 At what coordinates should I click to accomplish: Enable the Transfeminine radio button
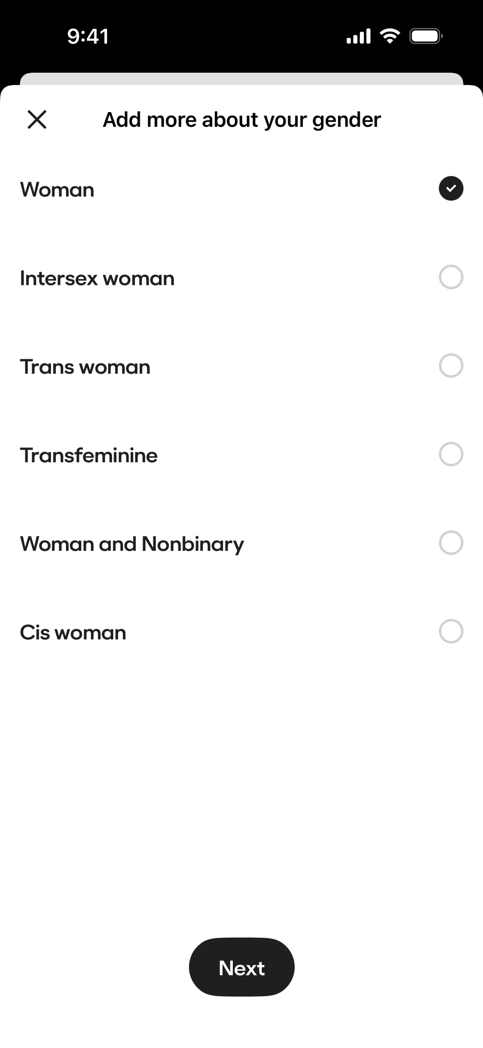pos(451,454)
